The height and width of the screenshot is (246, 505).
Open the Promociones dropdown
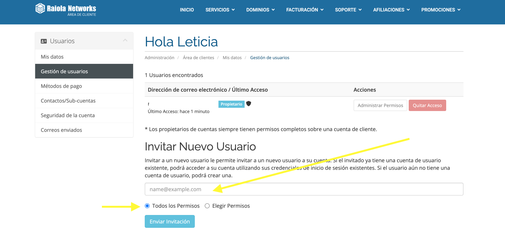[441, 10]
